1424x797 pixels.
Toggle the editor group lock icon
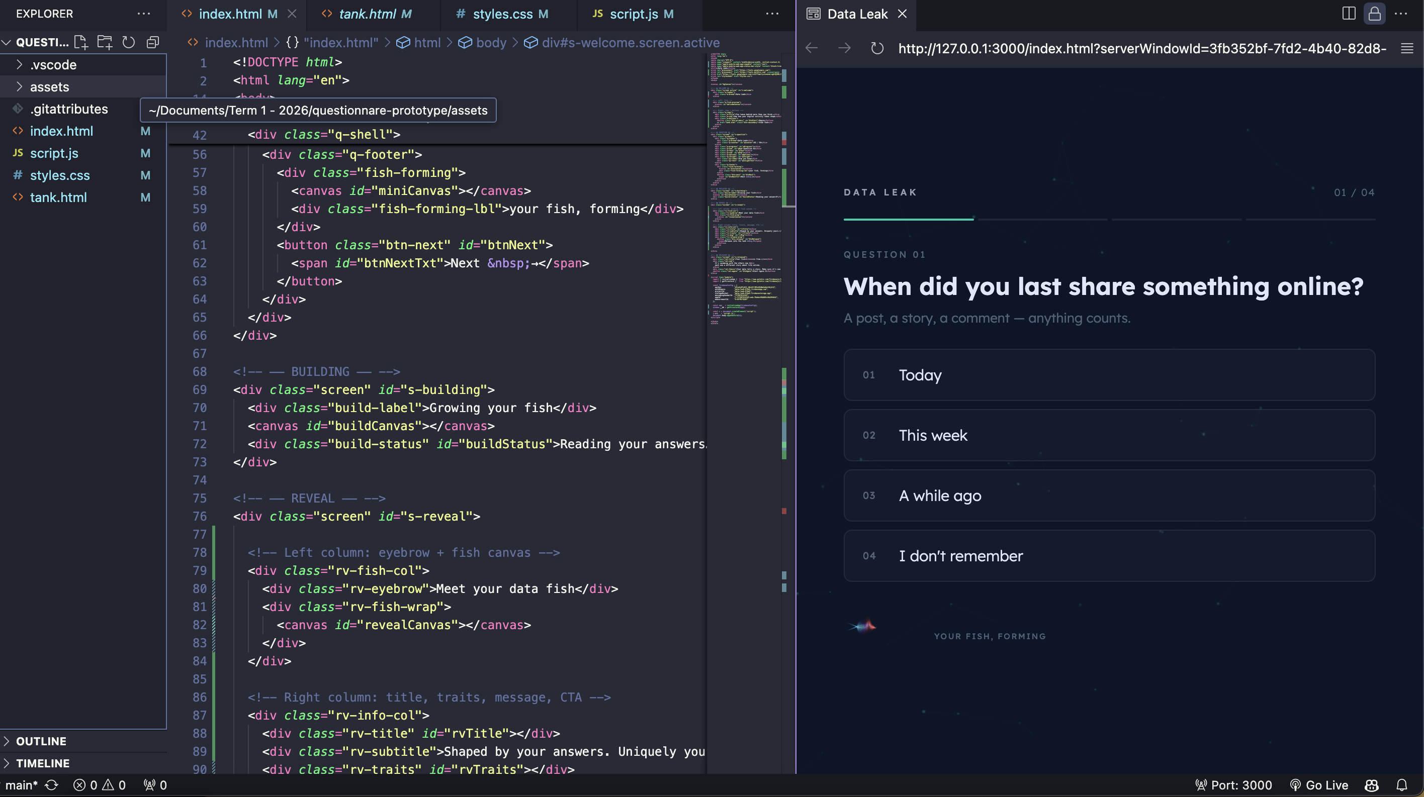[x=1375, y=14]
